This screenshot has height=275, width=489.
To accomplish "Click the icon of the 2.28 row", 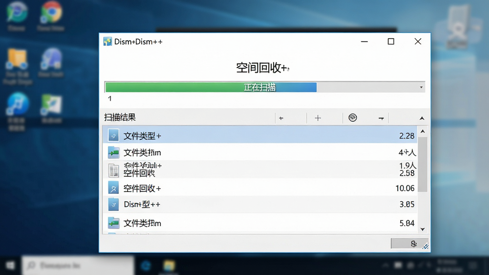I will (114, 135).
